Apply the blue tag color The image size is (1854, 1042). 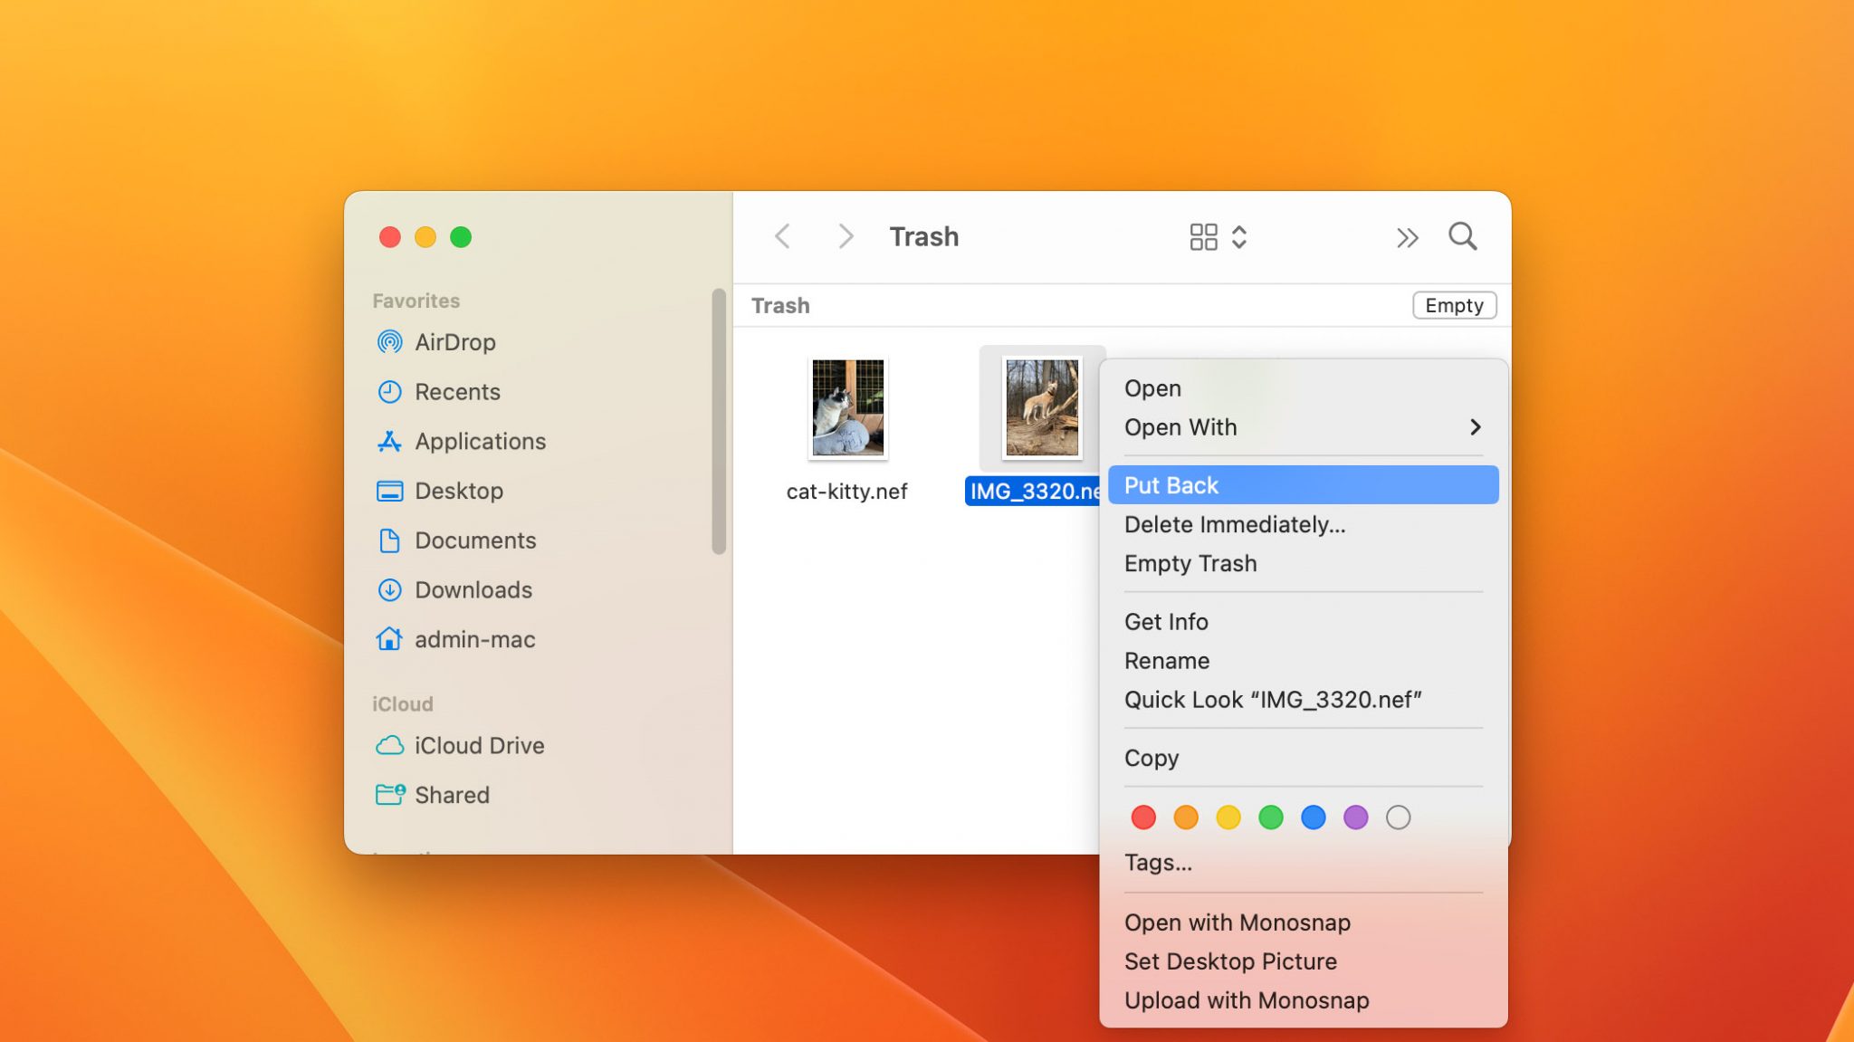[1313, 818]
